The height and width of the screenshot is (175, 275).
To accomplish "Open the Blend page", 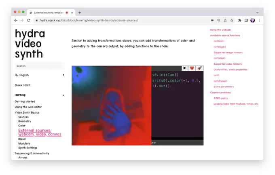I will [22, 139].
